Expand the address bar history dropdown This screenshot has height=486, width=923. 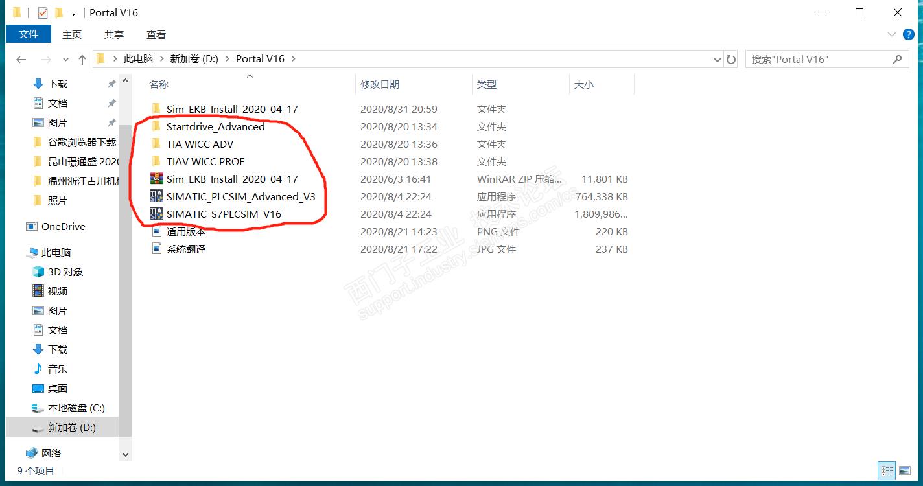pos(717,60)
